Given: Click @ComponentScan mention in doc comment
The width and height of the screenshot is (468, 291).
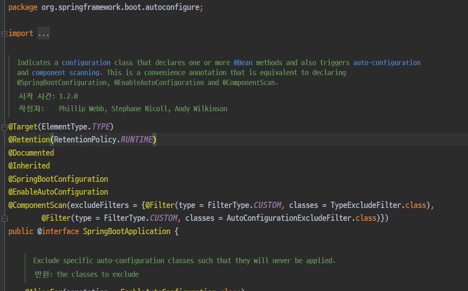Looking at the screenshot, I should click(249, 83).
